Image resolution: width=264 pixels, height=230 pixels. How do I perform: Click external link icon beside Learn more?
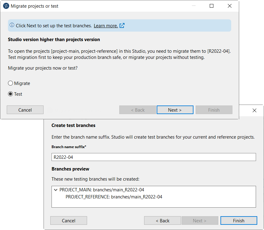click(x=122, y=26)
